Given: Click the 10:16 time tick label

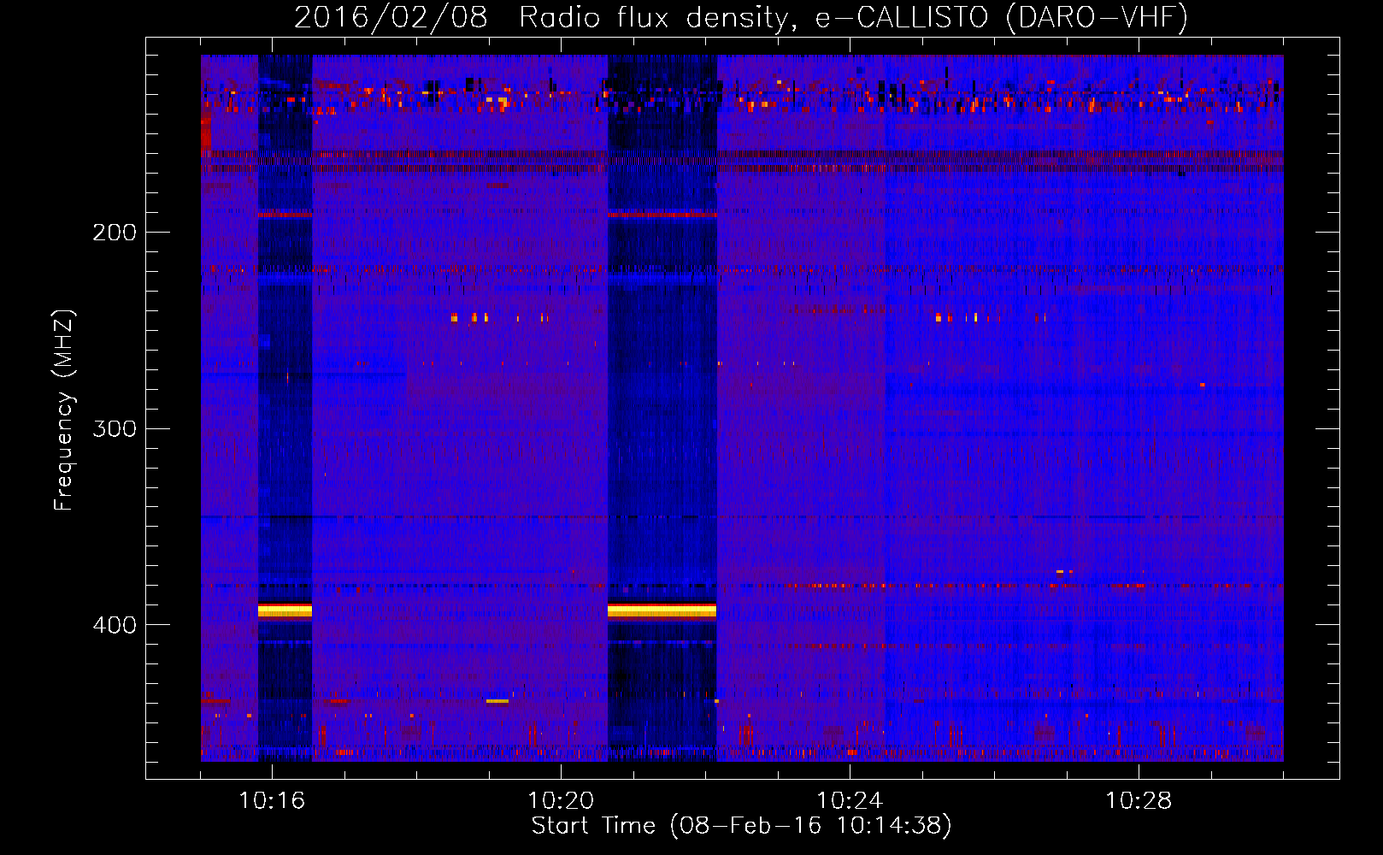Looking at the screenshot, I should (x=272, y=801).
